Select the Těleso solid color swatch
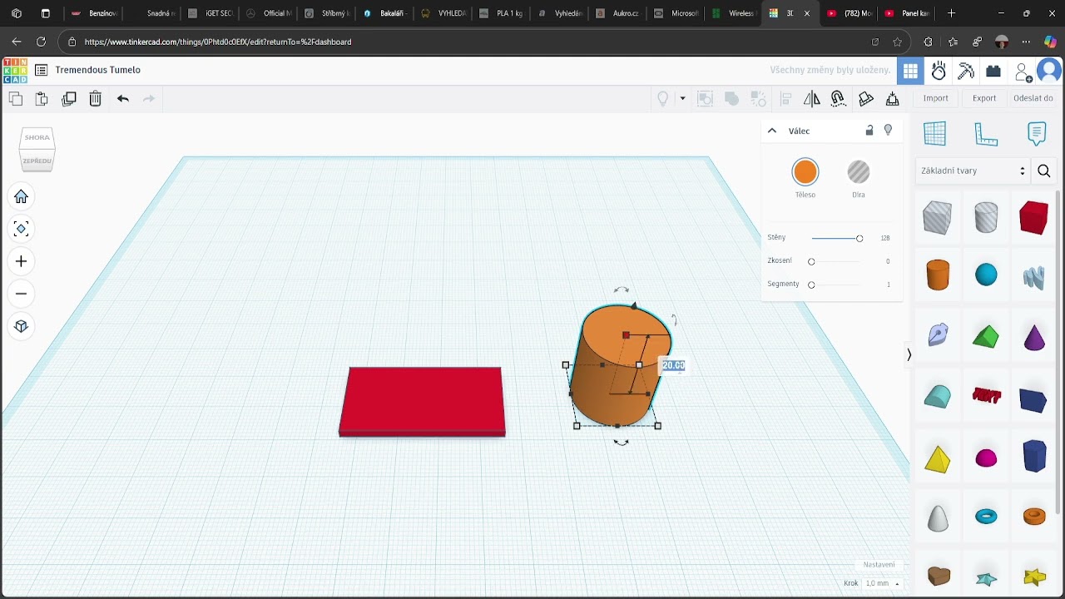The image size is (1065, 599). click(805, 172)
